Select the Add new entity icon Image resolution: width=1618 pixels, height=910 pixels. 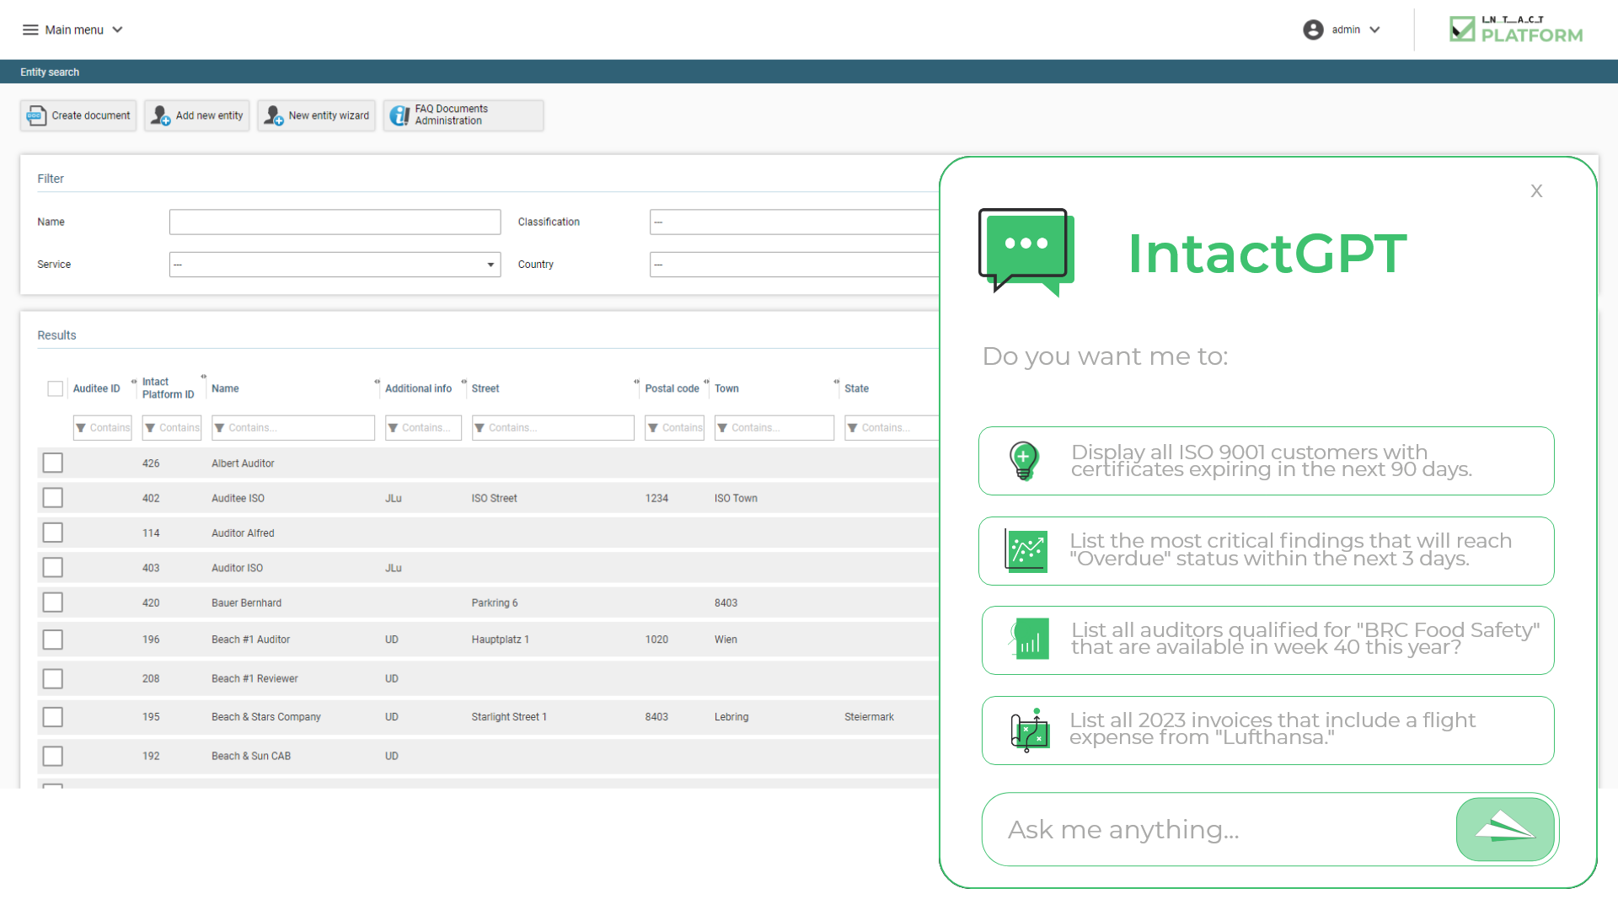(x=159, y=115)
